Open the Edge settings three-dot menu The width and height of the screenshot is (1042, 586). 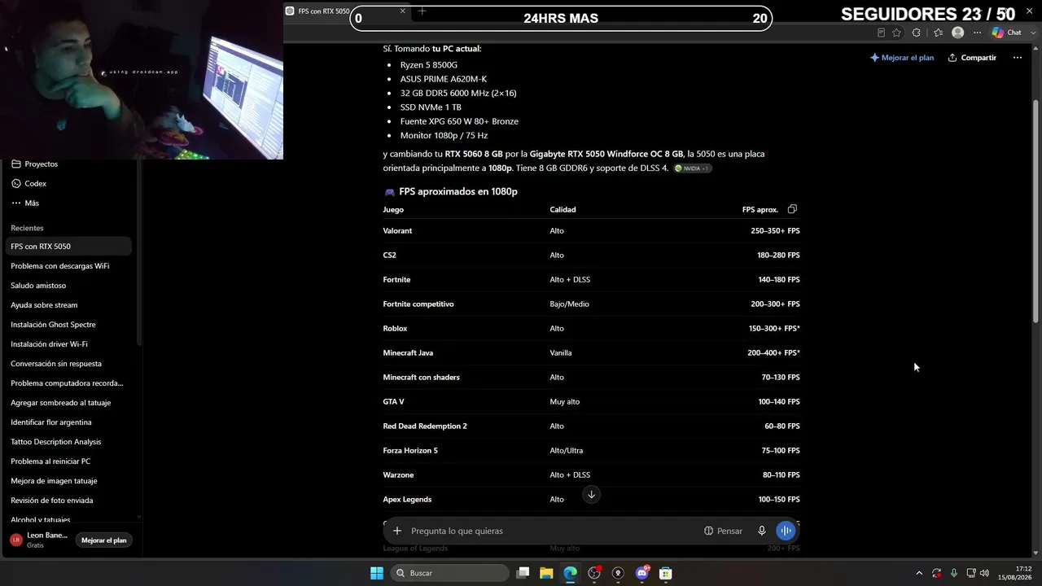coord(978,33)
